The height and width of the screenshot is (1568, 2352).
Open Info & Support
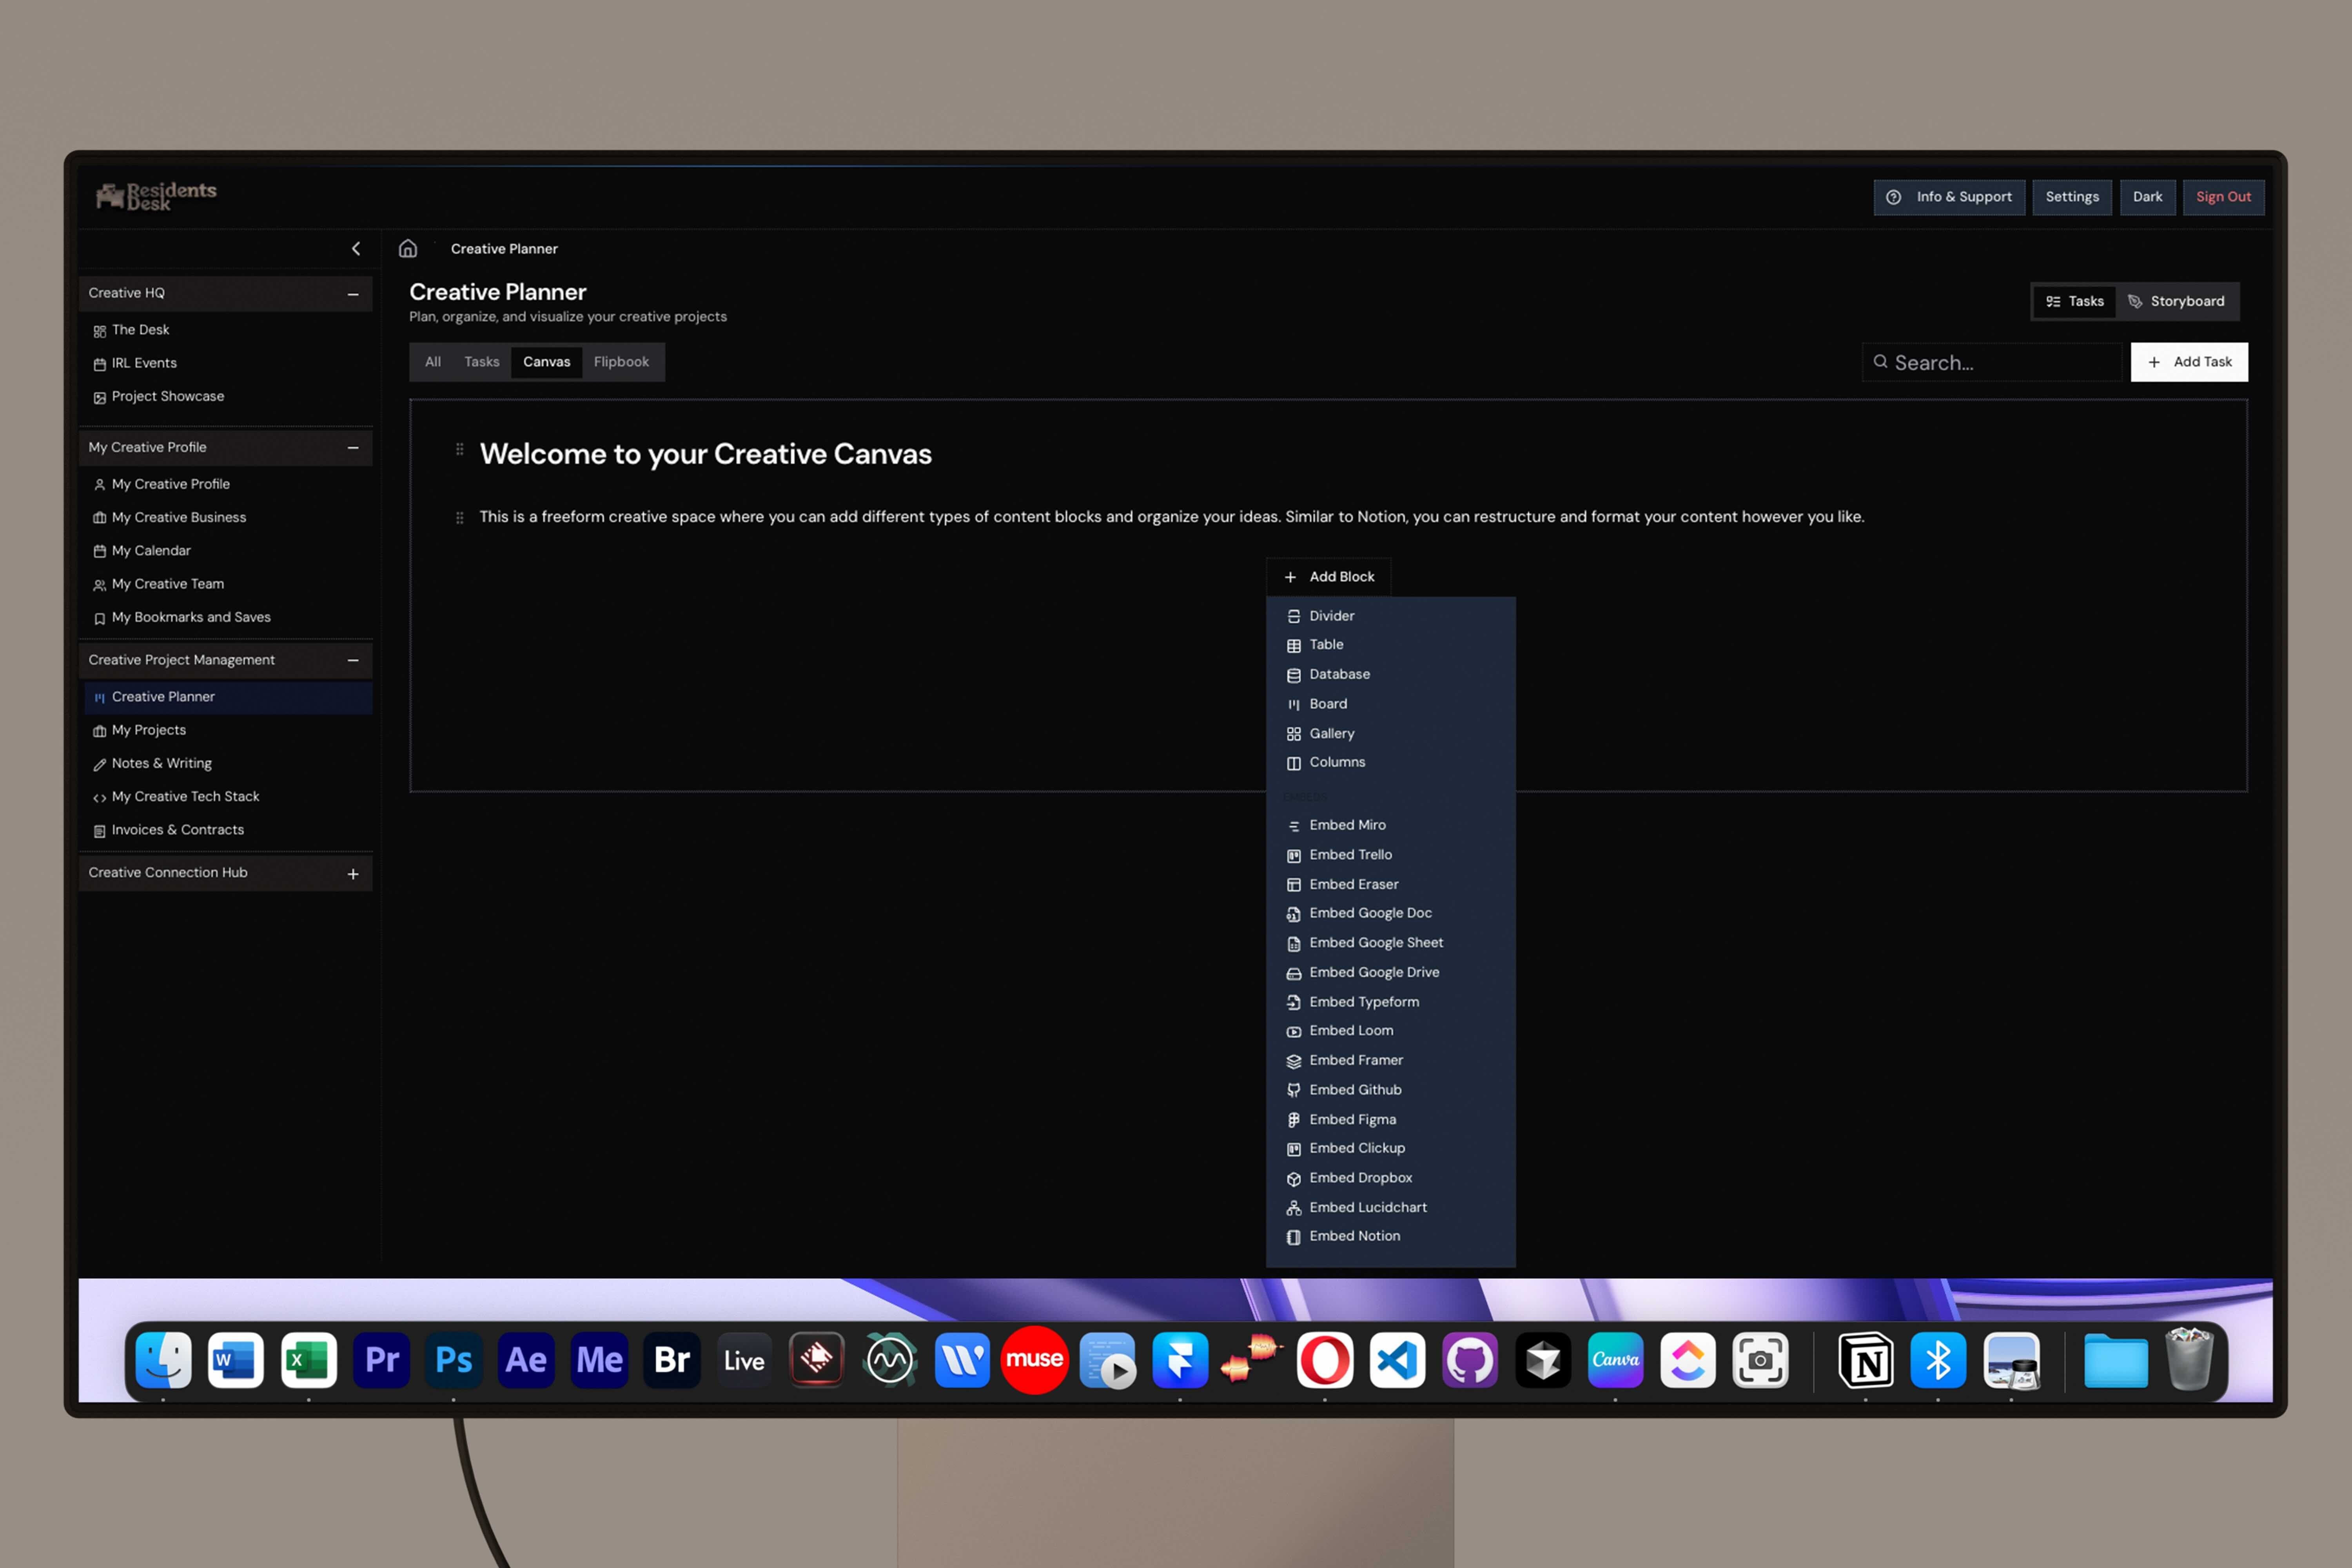click(1949, 197)
